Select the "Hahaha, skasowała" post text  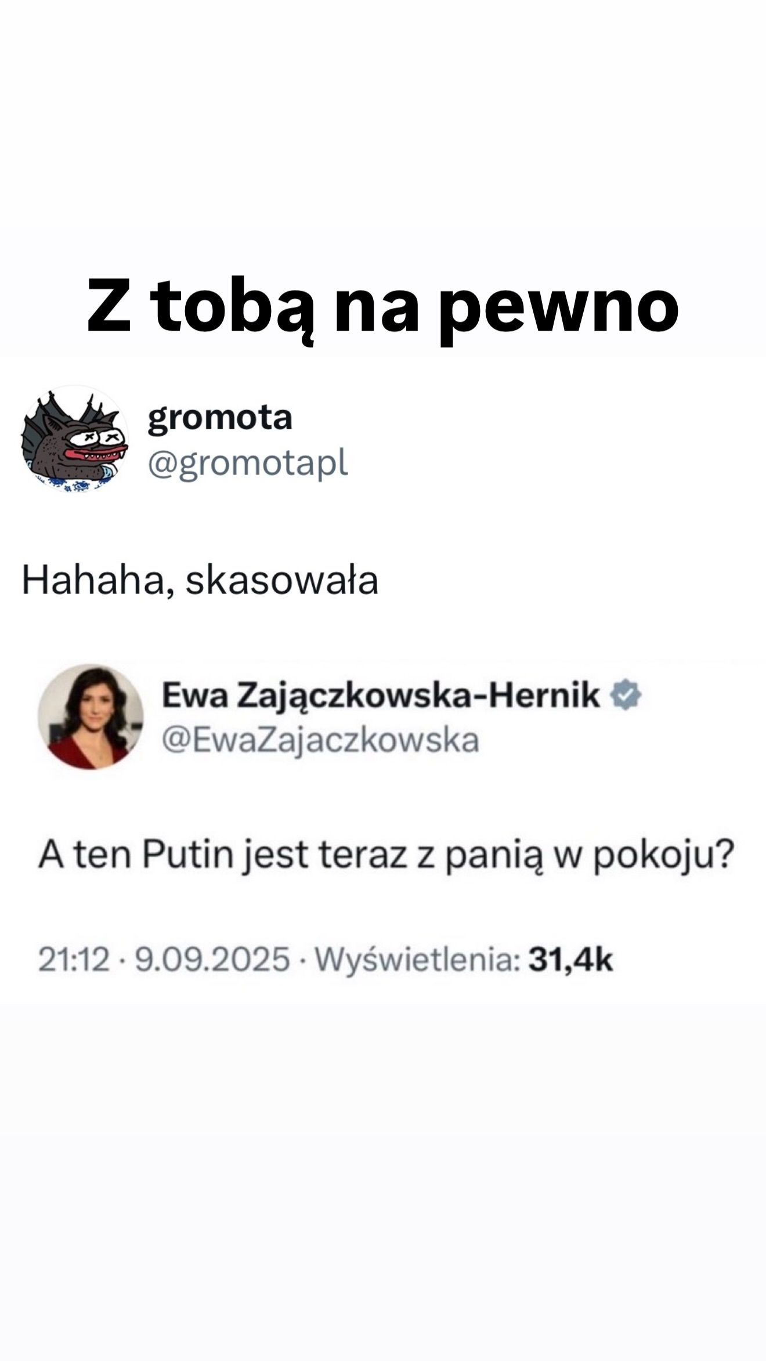pos(200,580)
